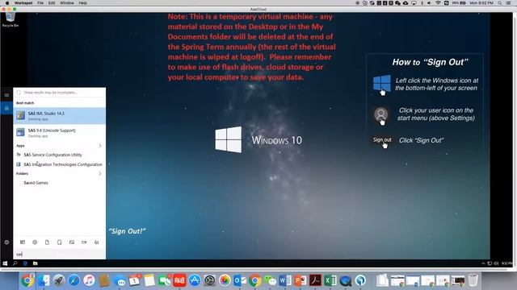Screen dimensions: 517x290
Task: Open the Help menu
Action: click(x=82, y=3)
